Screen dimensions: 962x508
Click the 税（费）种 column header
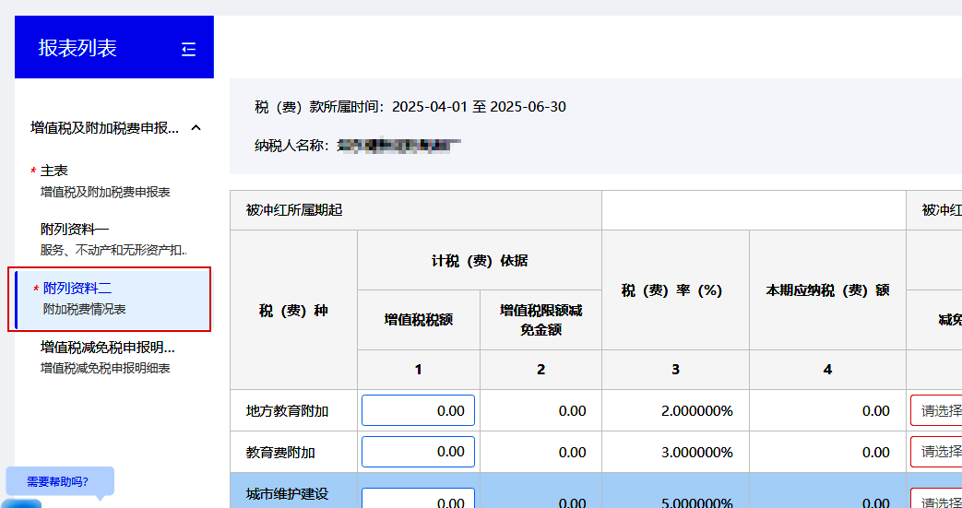[x=293, y=311]
